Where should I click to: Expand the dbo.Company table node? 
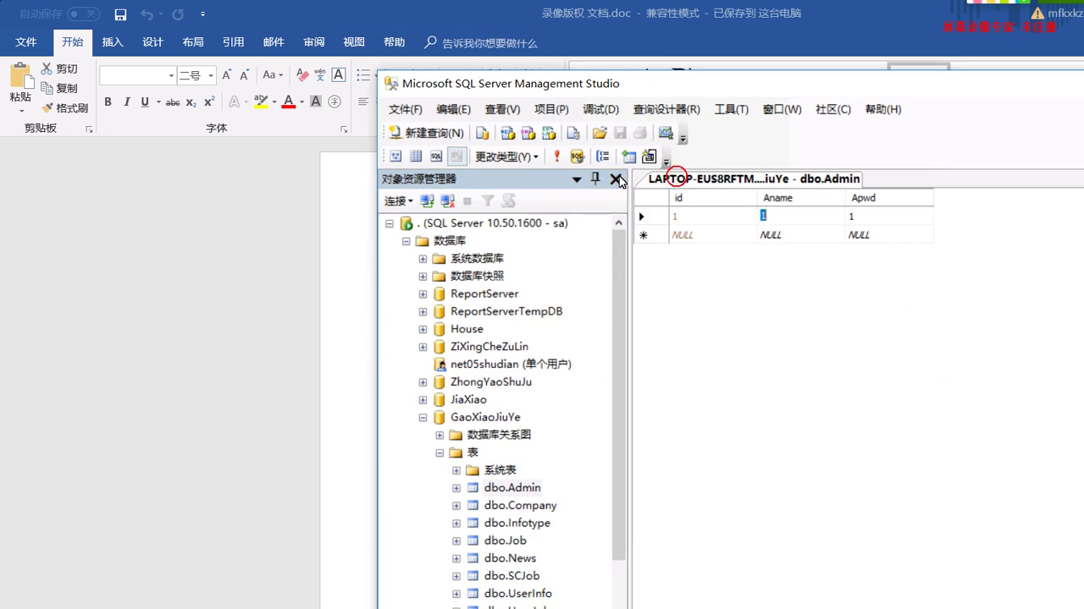[x=456, y=506]
